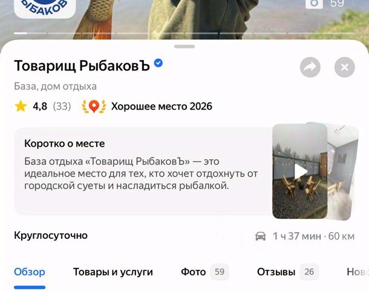Tap the photo counter camera icon
This screenshot has height=291, width=369.
[314, 3]
